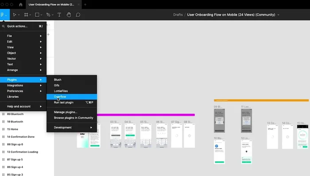Open a new tab with plus icon
This screenshot has width=310, height=176.
tap(85, 4)
